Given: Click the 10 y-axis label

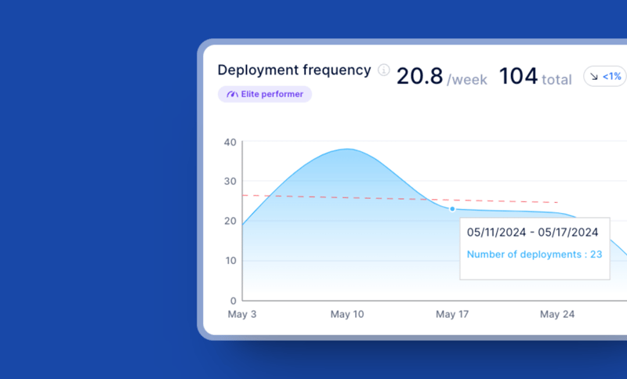Looking at the screenshot, I should [x=230, y=261].
